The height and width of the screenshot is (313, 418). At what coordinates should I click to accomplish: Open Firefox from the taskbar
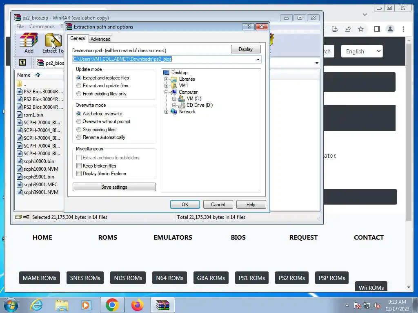[138, 305]
